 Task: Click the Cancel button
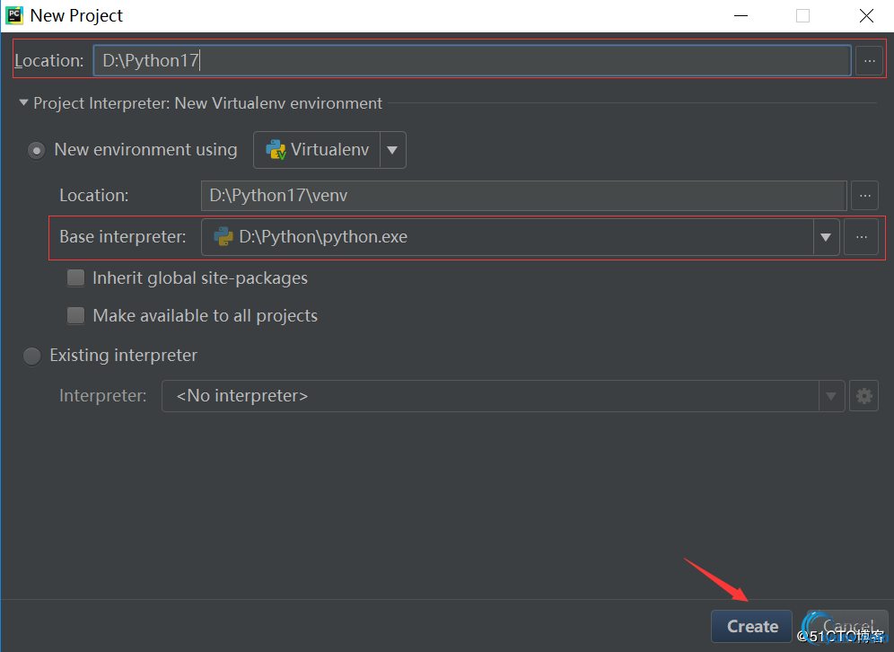846,626
